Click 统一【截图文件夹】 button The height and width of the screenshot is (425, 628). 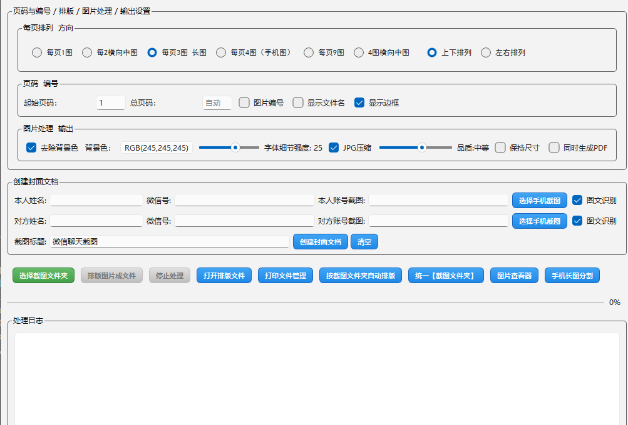446,276
